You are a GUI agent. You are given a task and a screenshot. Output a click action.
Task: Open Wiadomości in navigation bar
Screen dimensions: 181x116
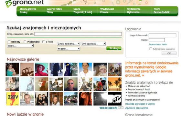coord(107,9)
